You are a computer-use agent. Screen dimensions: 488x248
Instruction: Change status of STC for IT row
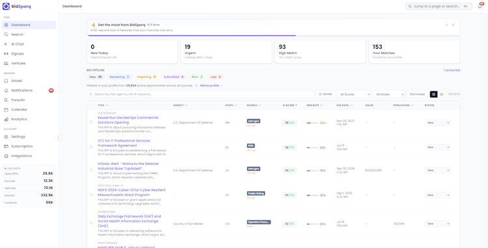[x=437, y=147]
